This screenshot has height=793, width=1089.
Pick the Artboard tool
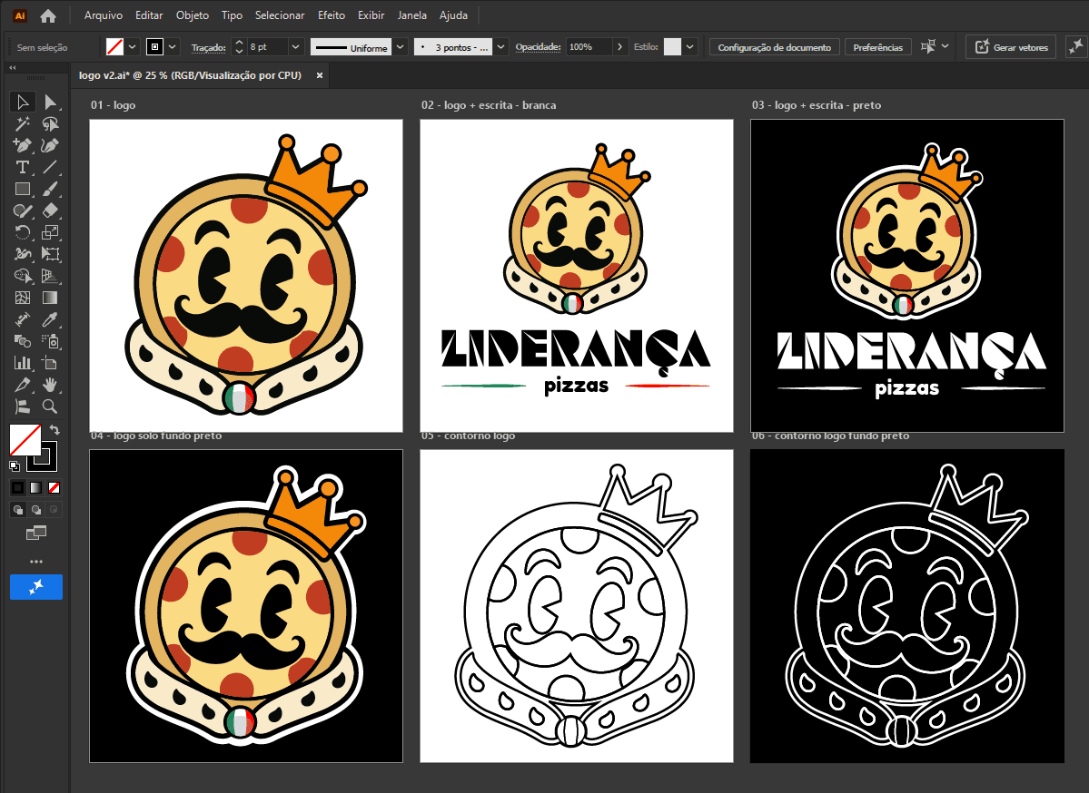(x=50, y=362)
